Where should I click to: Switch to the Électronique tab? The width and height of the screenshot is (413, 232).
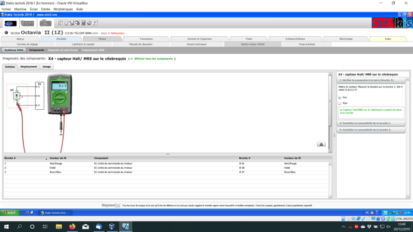(346, 39)
